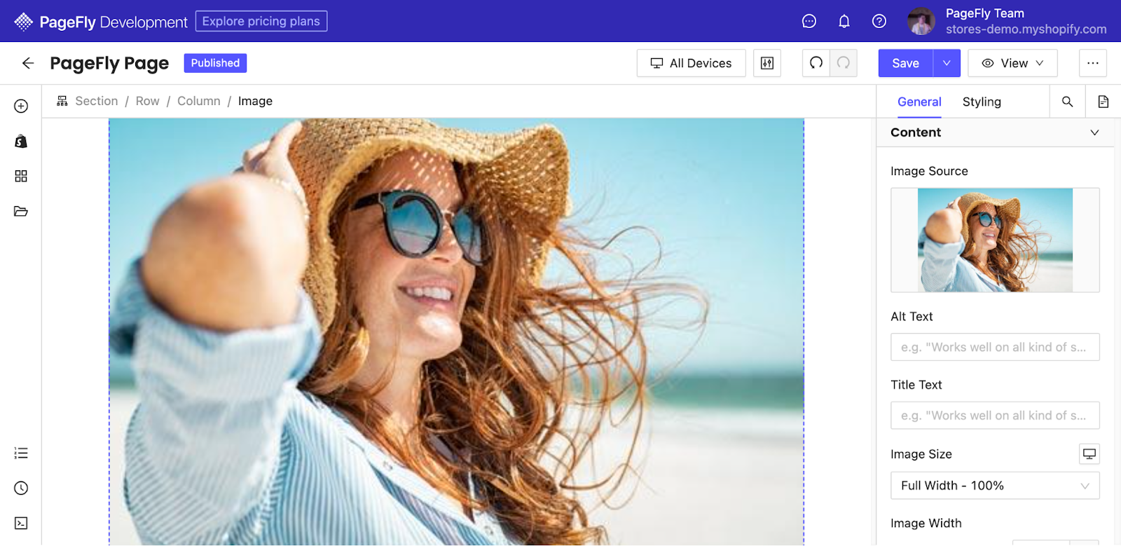Viewport: 1121px width, 546px height.
Task: Select Image in the breadcrumb
Action: 255,101
